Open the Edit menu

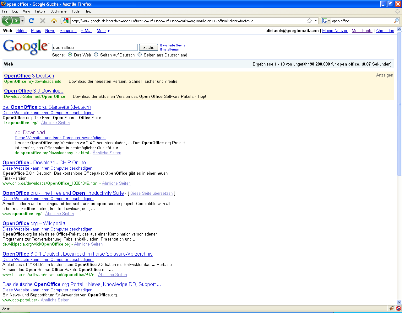pos(15,11)
